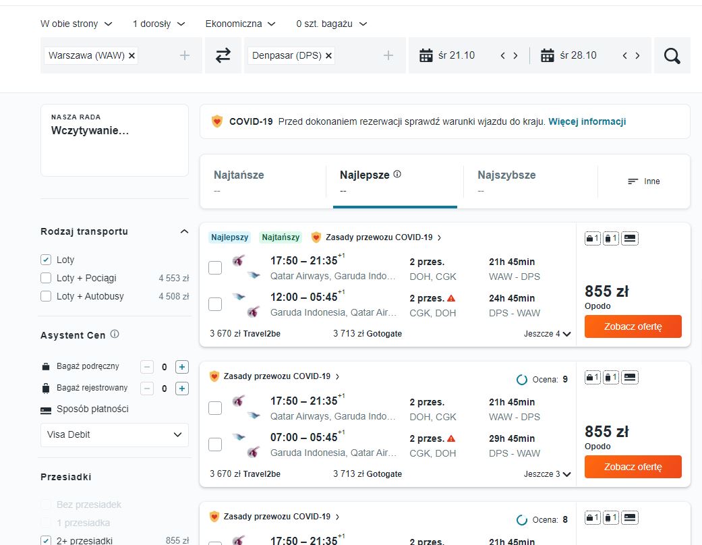Collapse Rodzaj transportu section
702x545 pixels.
click(184, 231)
